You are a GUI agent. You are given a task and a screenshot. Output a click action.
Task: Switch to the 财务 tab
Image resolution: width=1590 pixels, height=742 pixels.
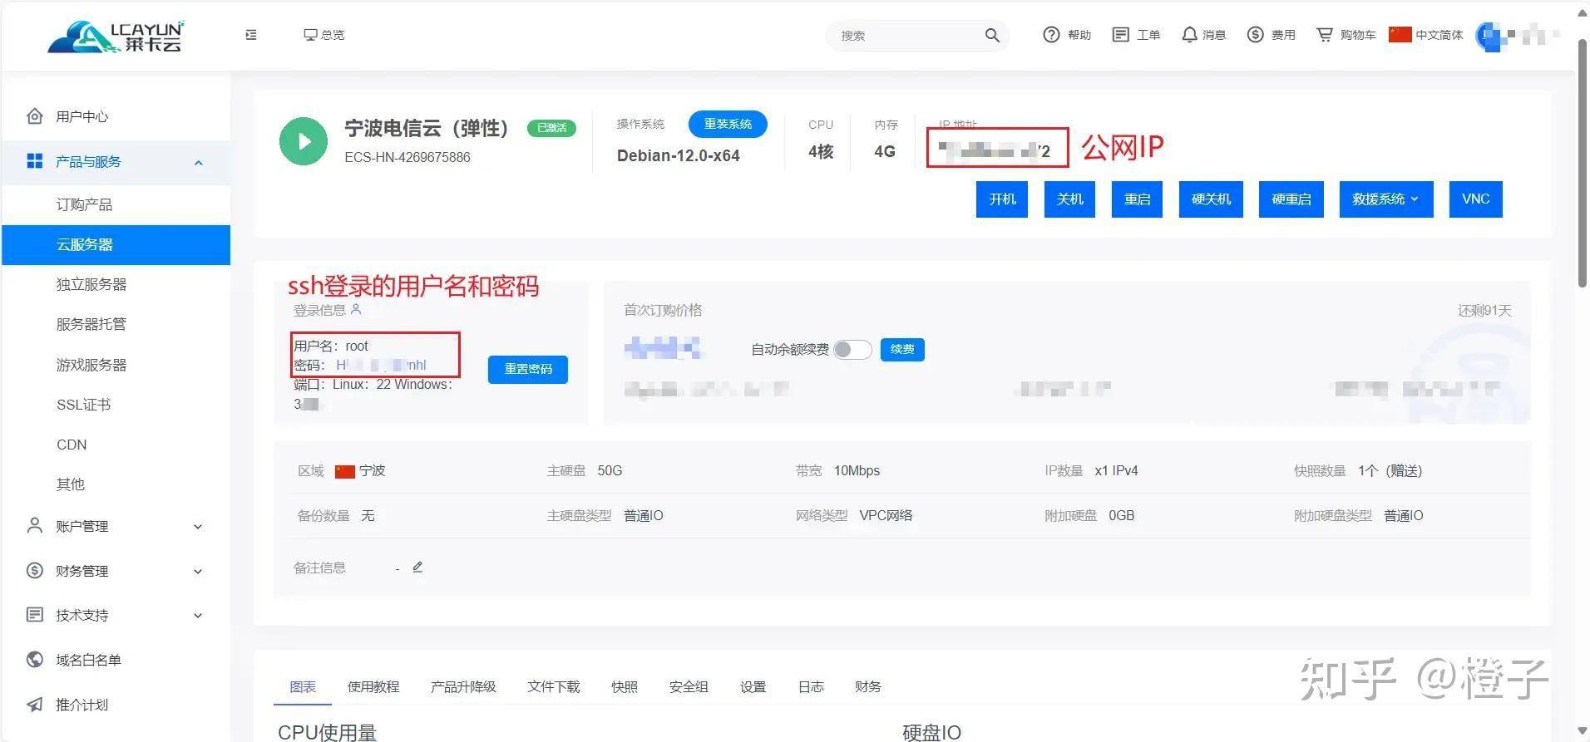[x=868, y=686]
